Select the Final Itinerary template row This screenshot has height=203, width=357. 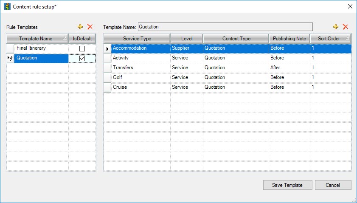tap(41, 48)
